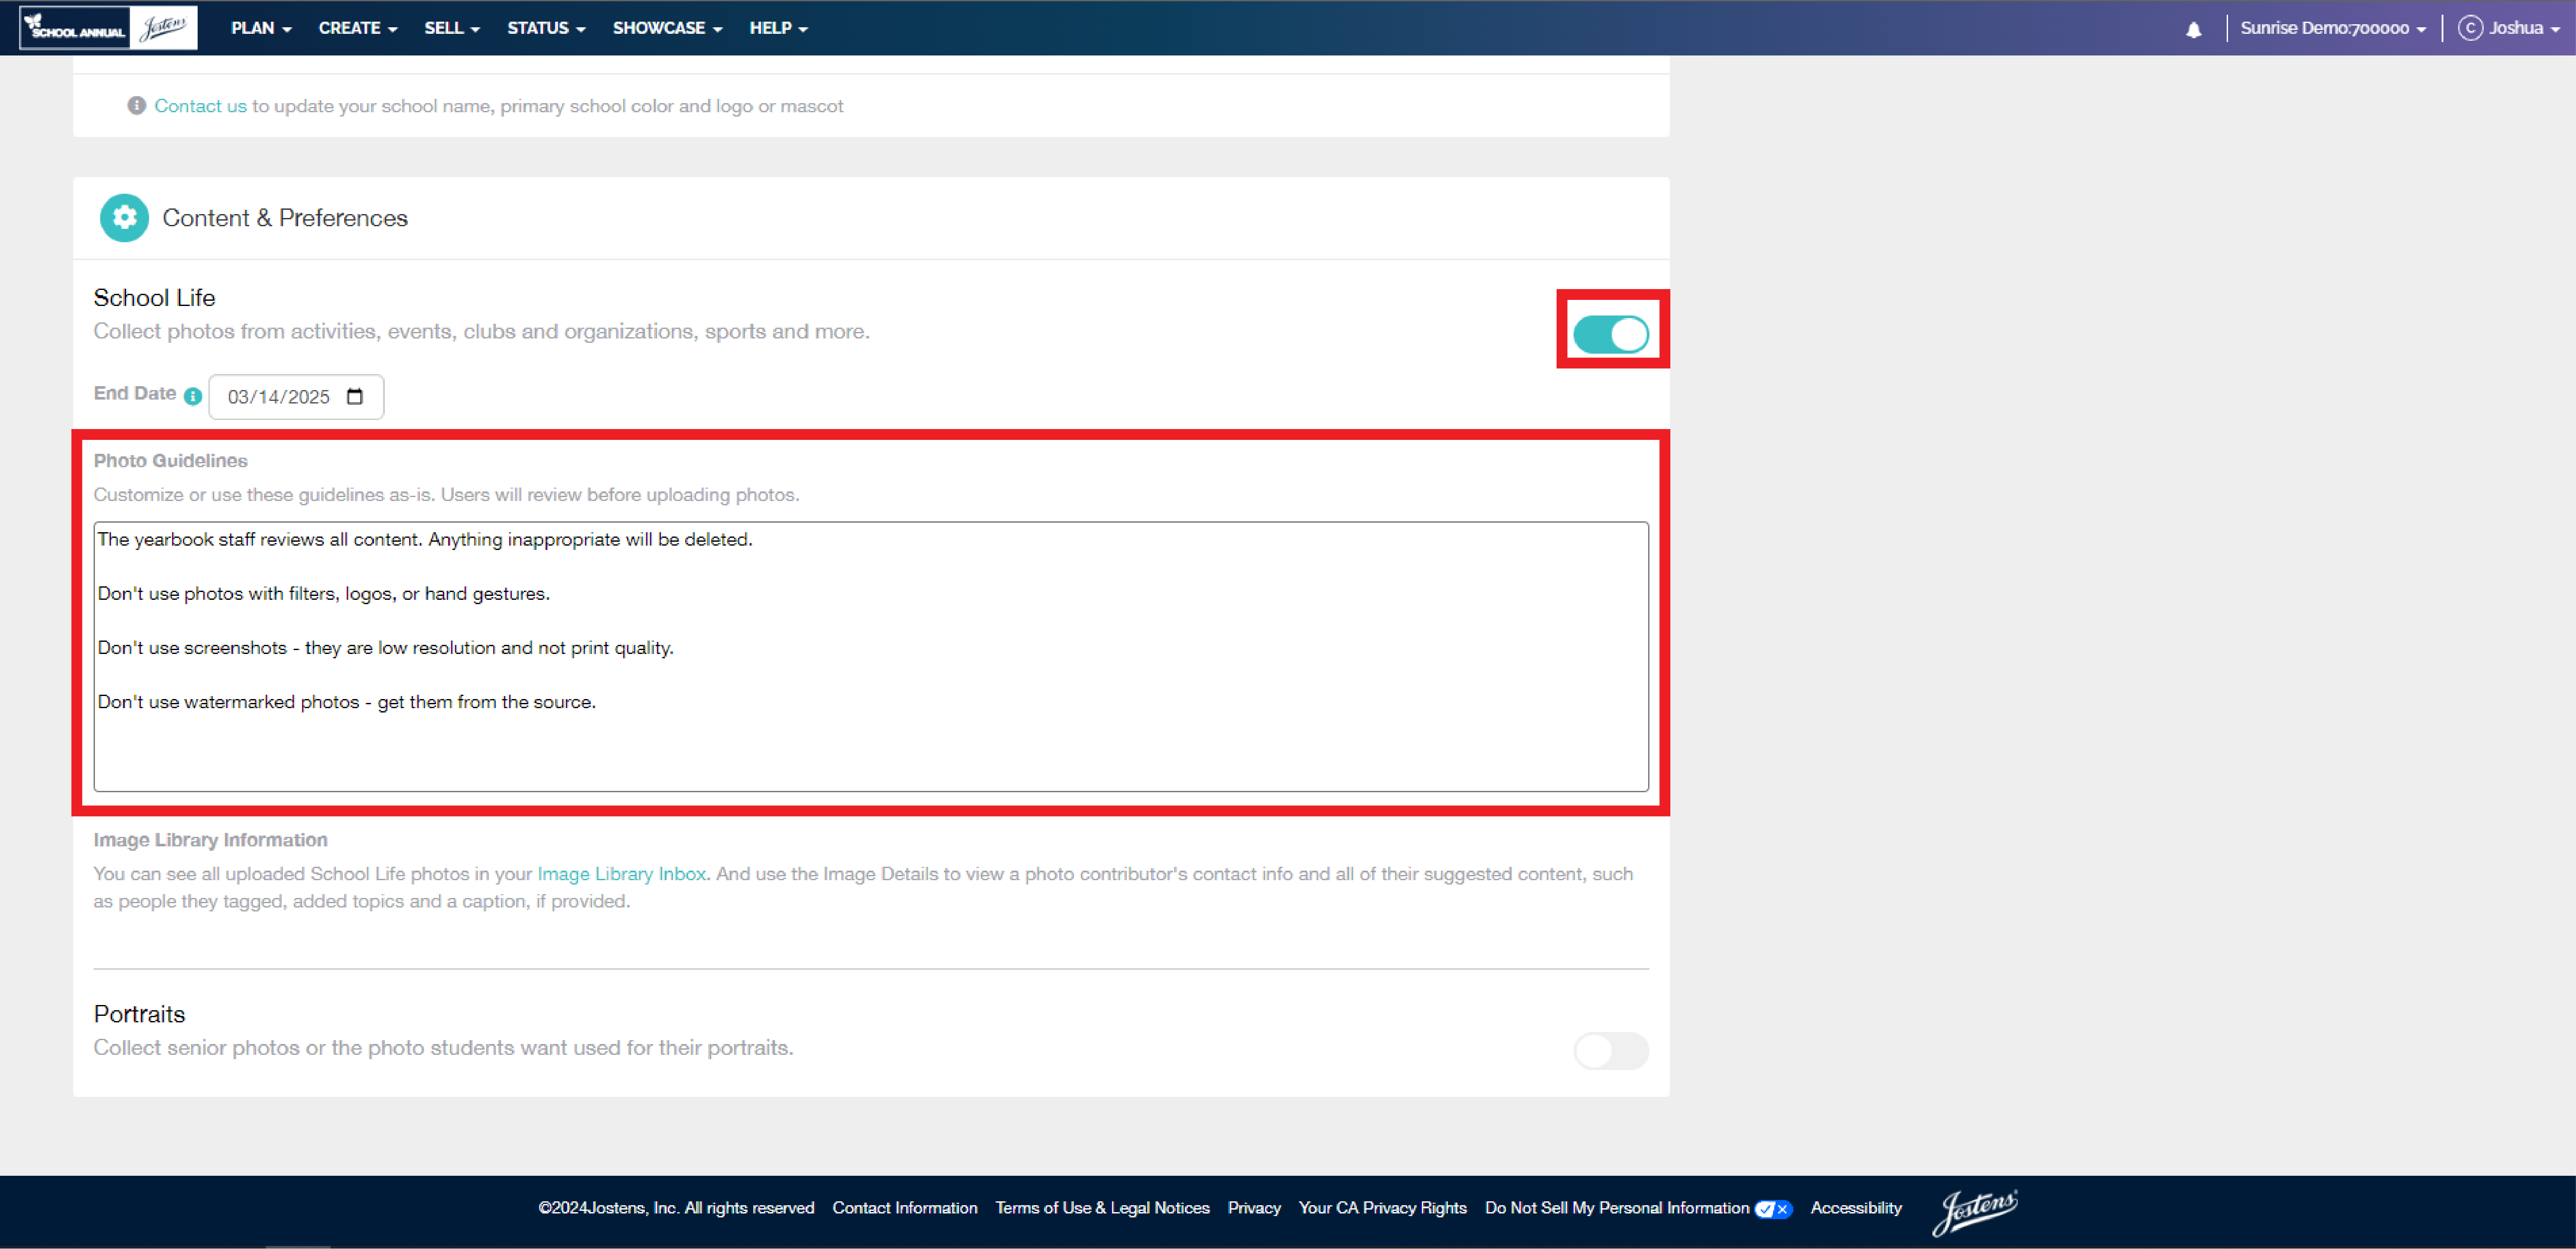Click the Portraits section title
The height and width of the screenshot is (1249, 2576).
[x=139, y=1014]
